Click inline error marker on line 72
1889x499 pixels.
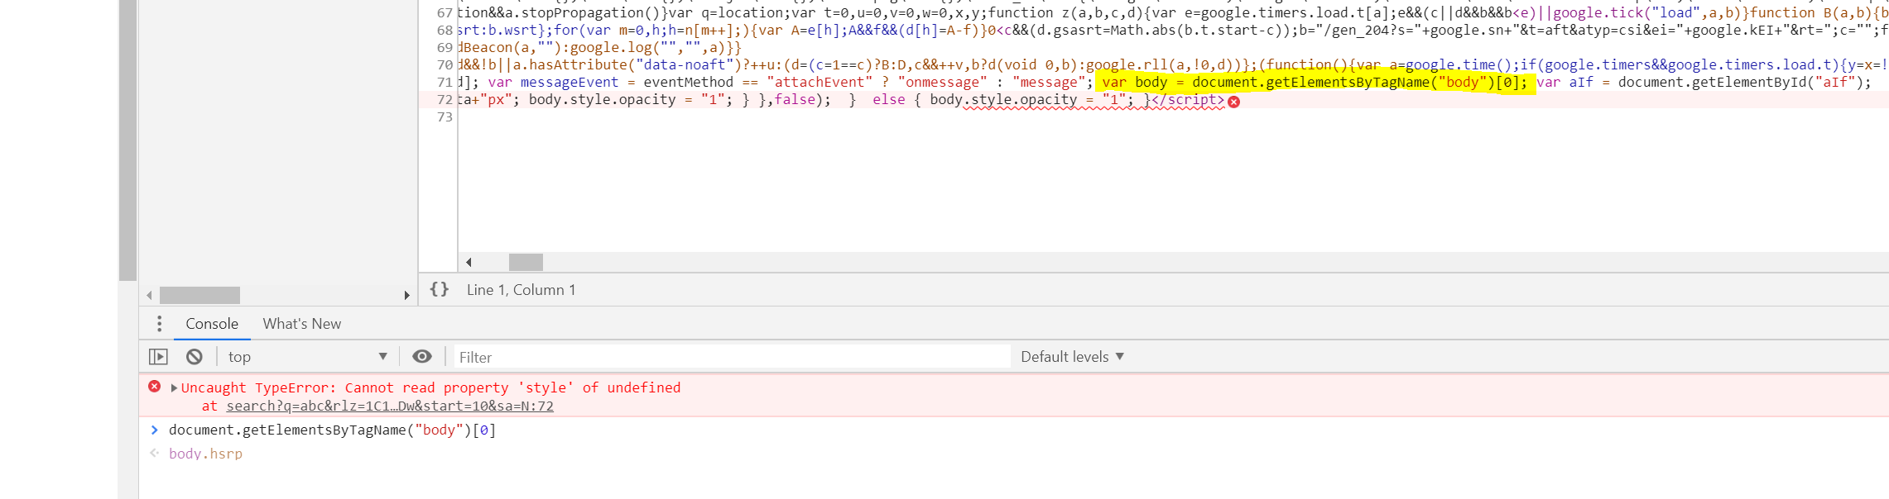point(1234,102)
